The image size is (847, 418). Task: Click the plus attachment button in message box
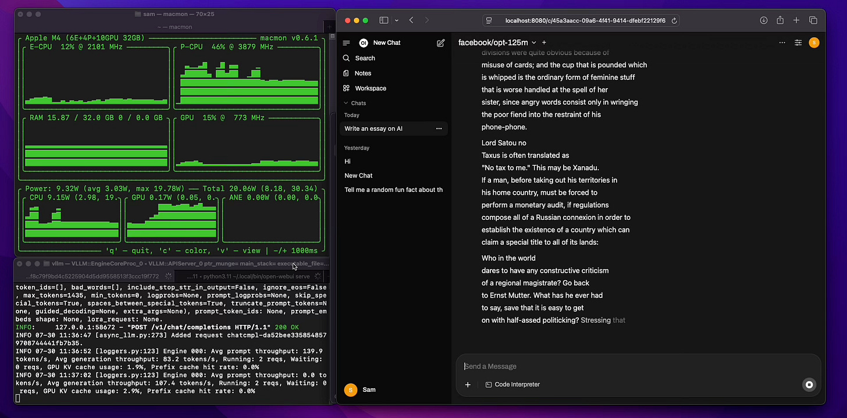click(x=468, y=384)
